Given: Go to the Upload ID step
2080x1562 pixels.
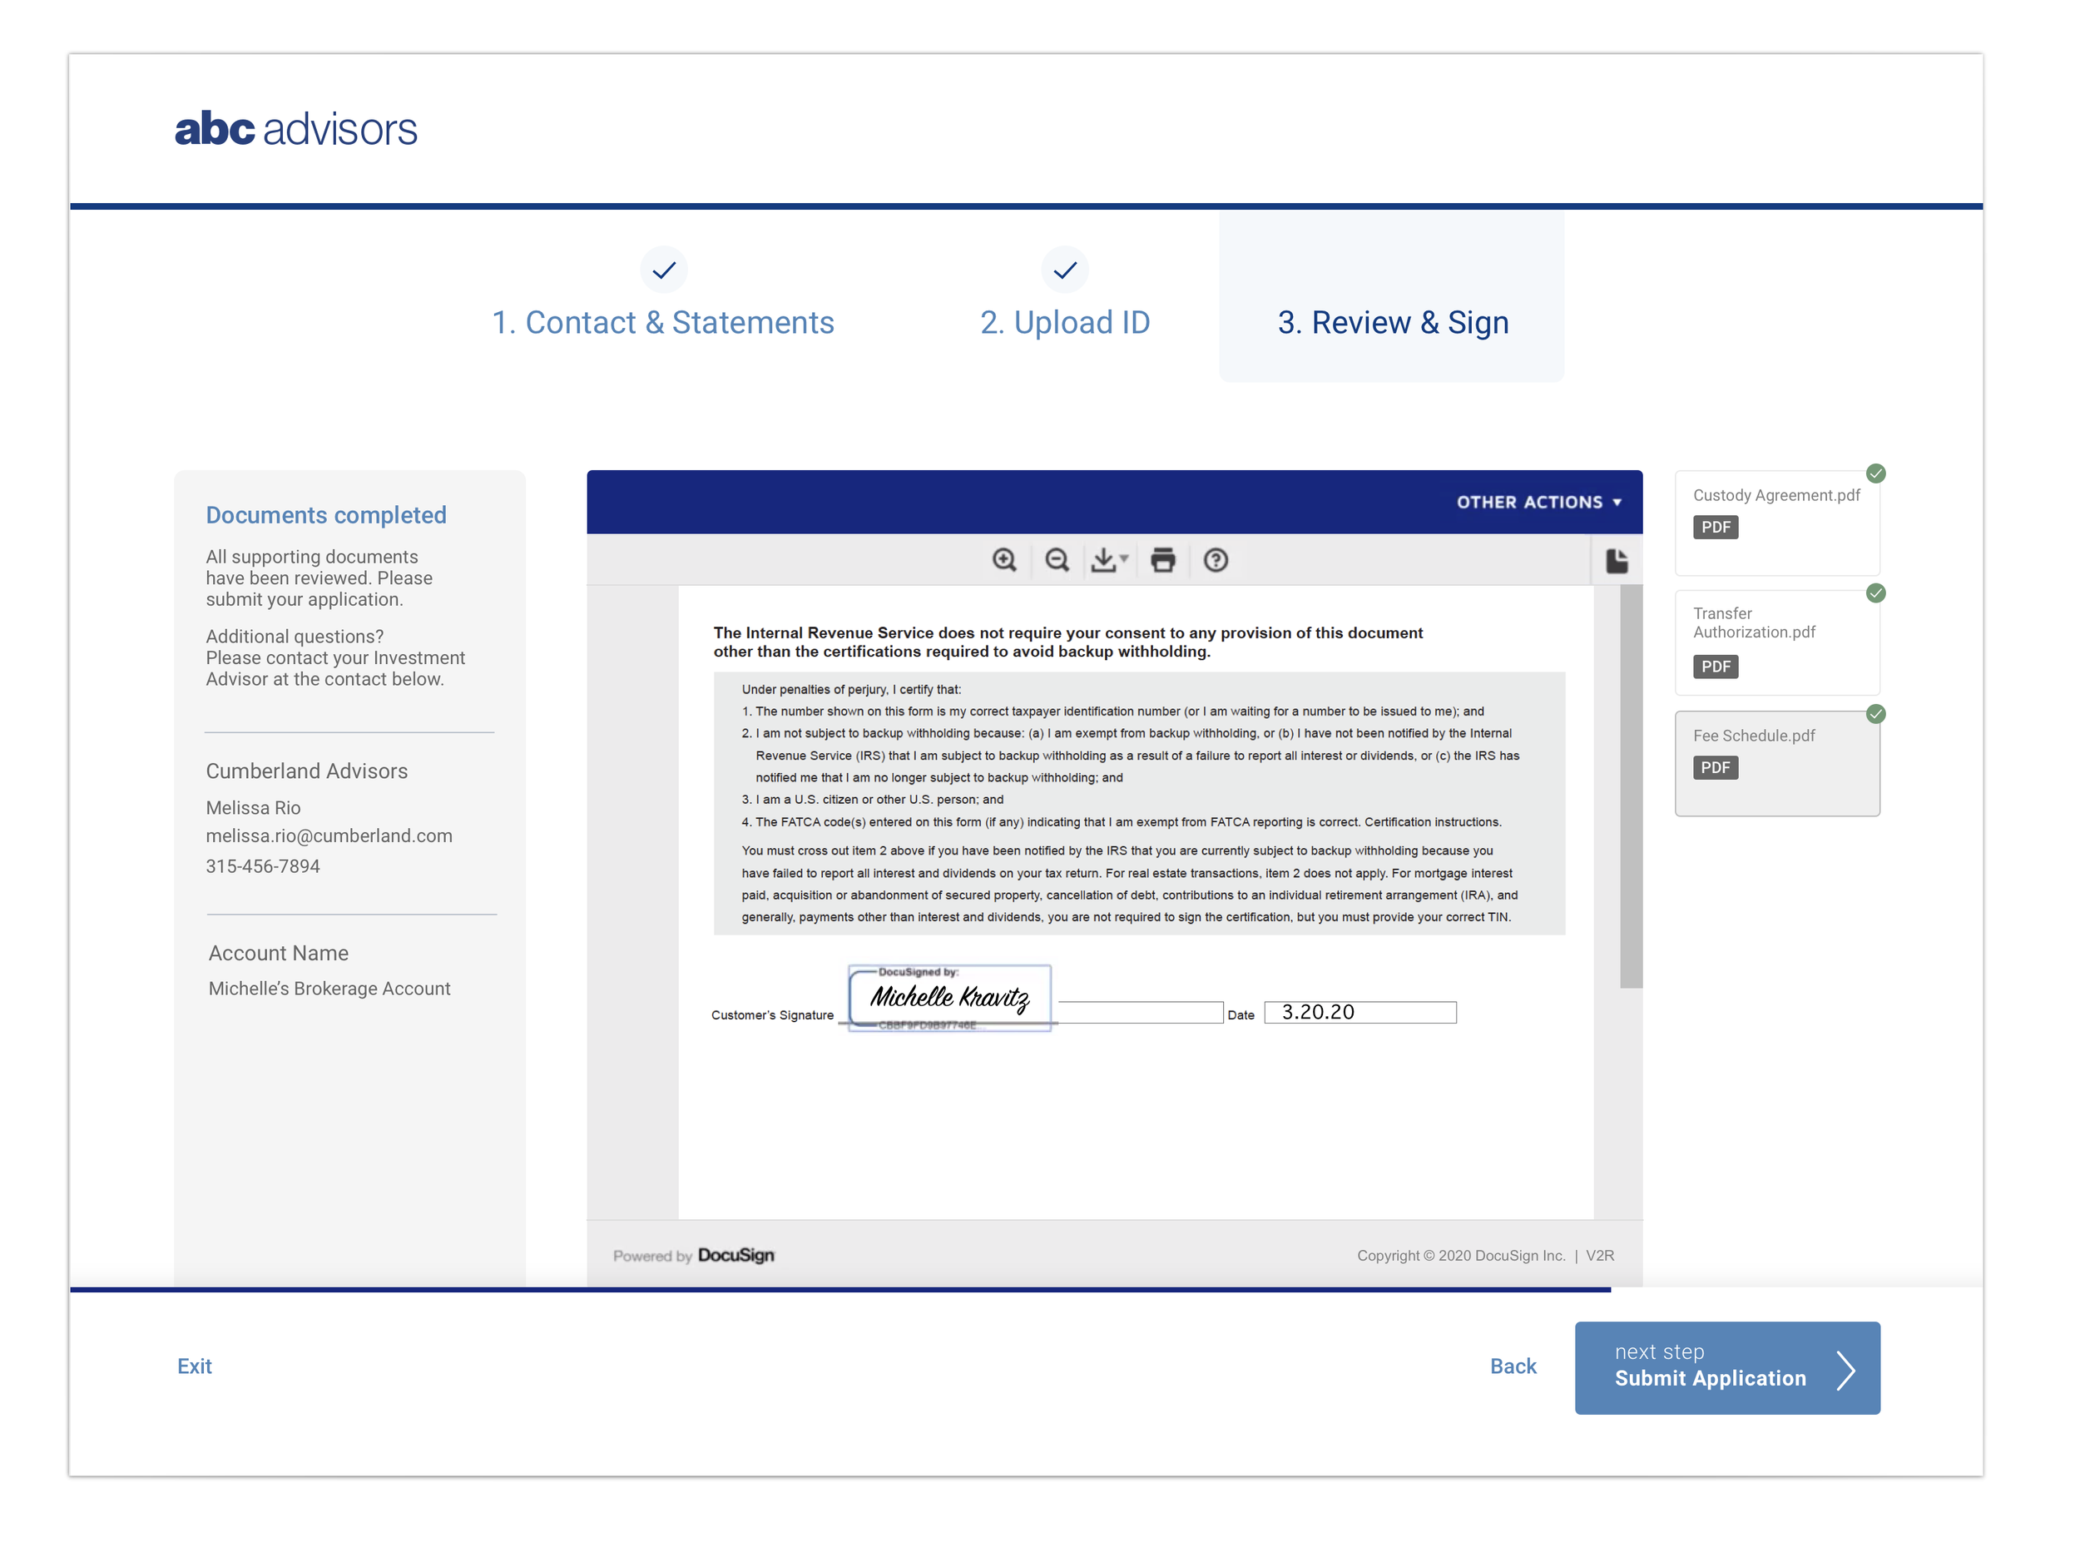Looking at the screenshot, I should click(1064, 321).
